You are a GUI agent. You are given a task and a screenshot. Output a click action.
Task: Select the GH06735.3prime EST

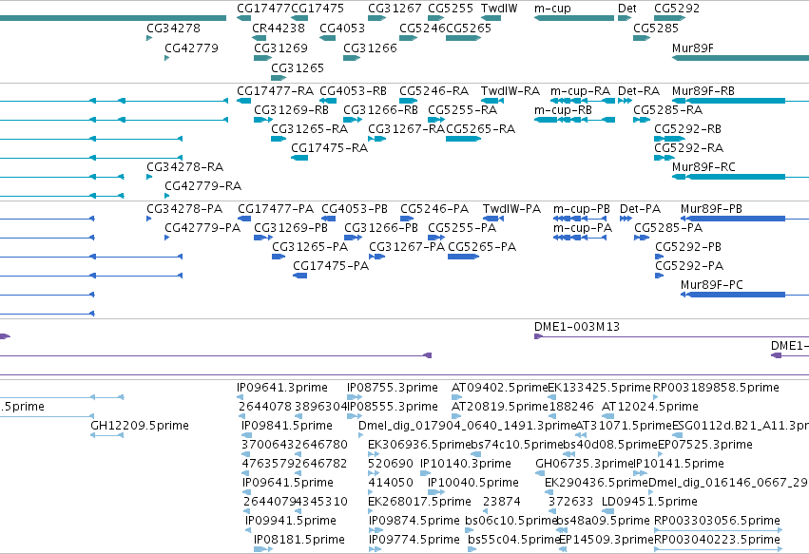click(x=538, y=473)
